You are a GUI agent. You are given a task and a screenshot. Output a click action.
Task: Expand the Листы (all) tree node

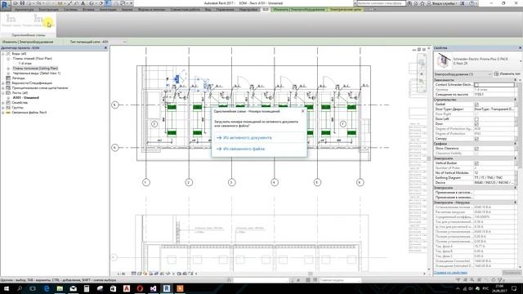[3, 93]
